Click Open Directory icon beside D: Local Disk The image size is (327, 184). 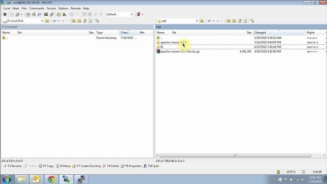(46, 21)
